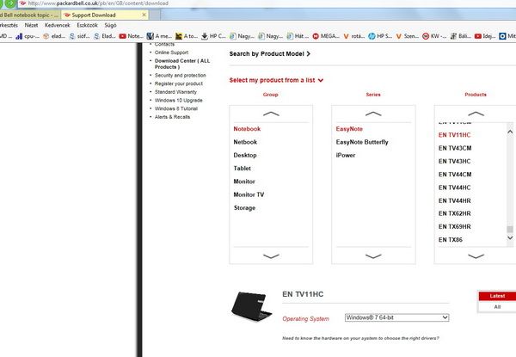Open the siof... bookmark

[79, 36]
